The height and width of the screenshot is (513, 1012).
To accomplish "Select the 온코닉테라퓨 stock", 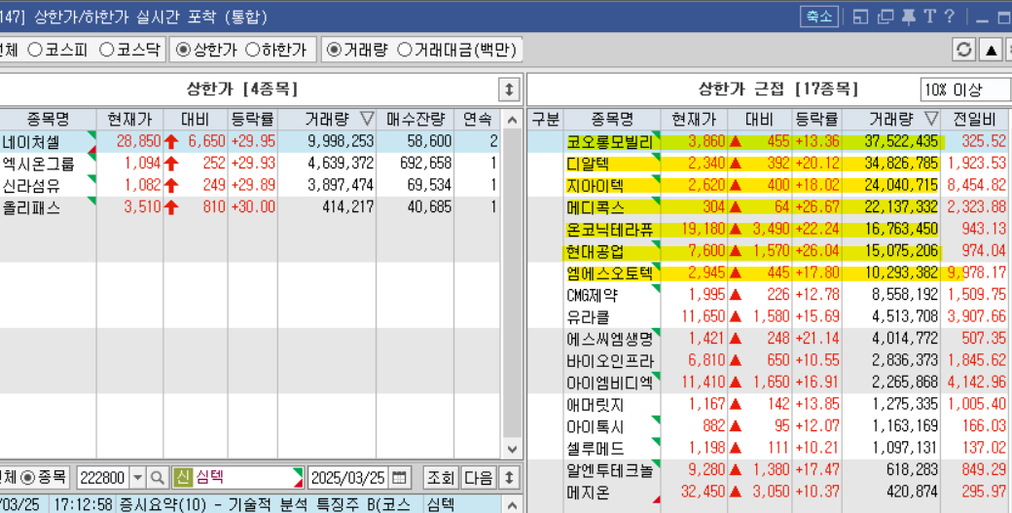I will [610, 230].
